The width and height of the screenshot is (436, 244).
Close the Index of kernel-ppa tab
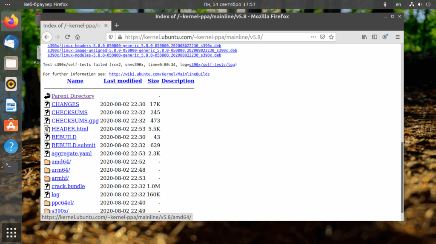[x=106, y=26]
